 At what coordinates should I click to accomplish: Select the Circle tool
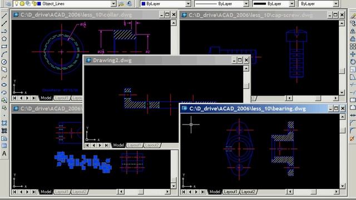click(4, 62)
